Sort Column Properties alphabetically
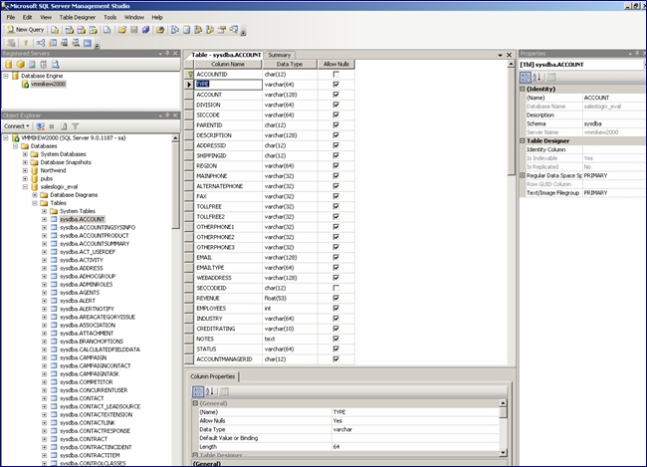The image size is (647, 467). coord(210,391)
